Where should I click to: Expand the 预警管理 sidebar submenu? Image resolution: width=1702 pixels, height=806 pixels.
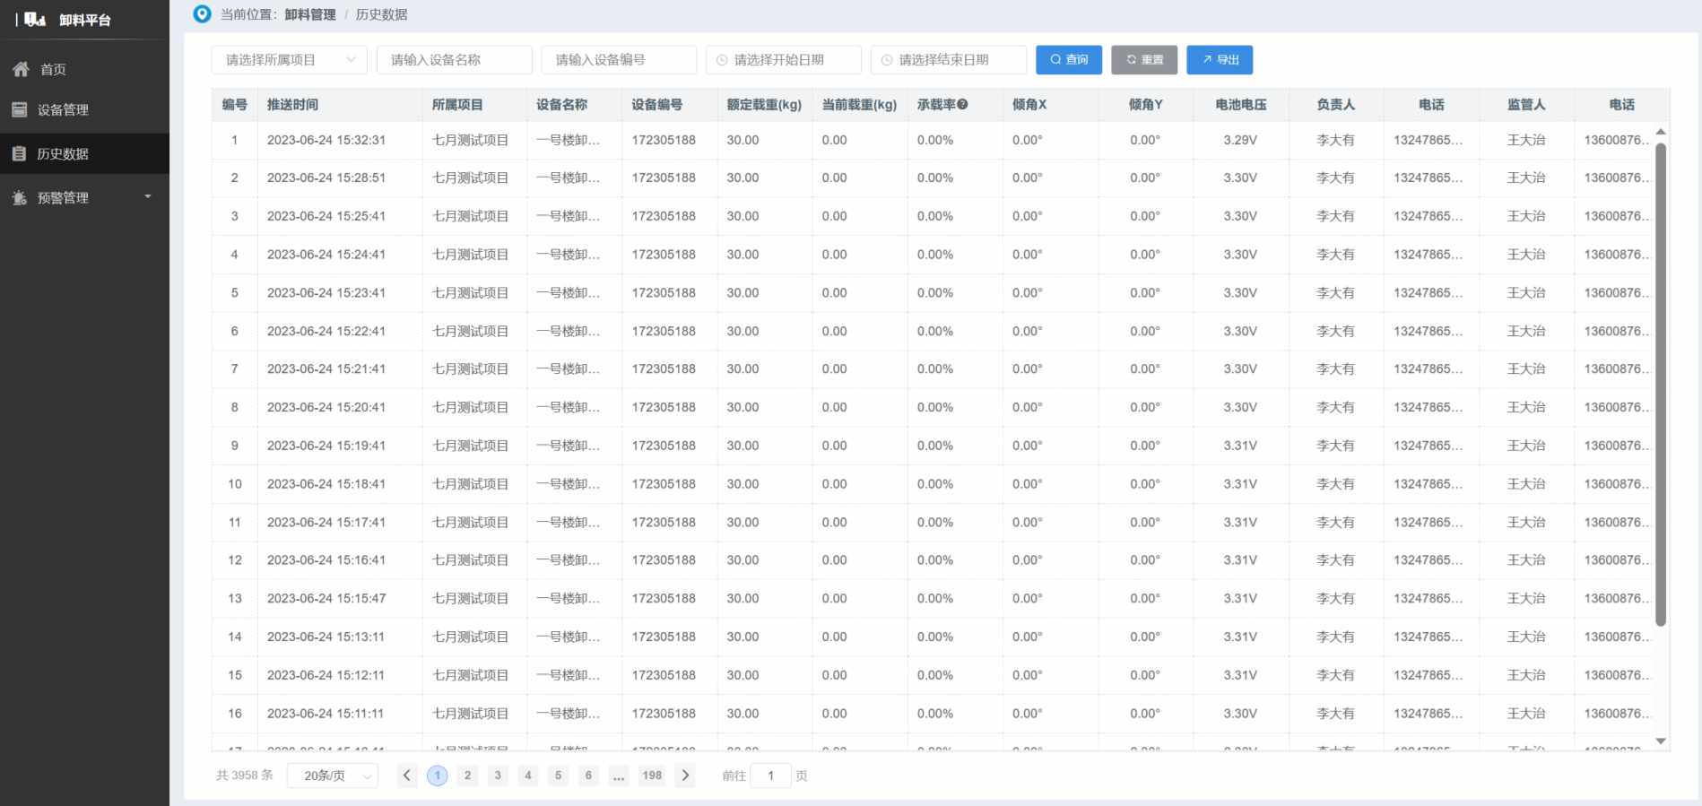click(148, 197)
